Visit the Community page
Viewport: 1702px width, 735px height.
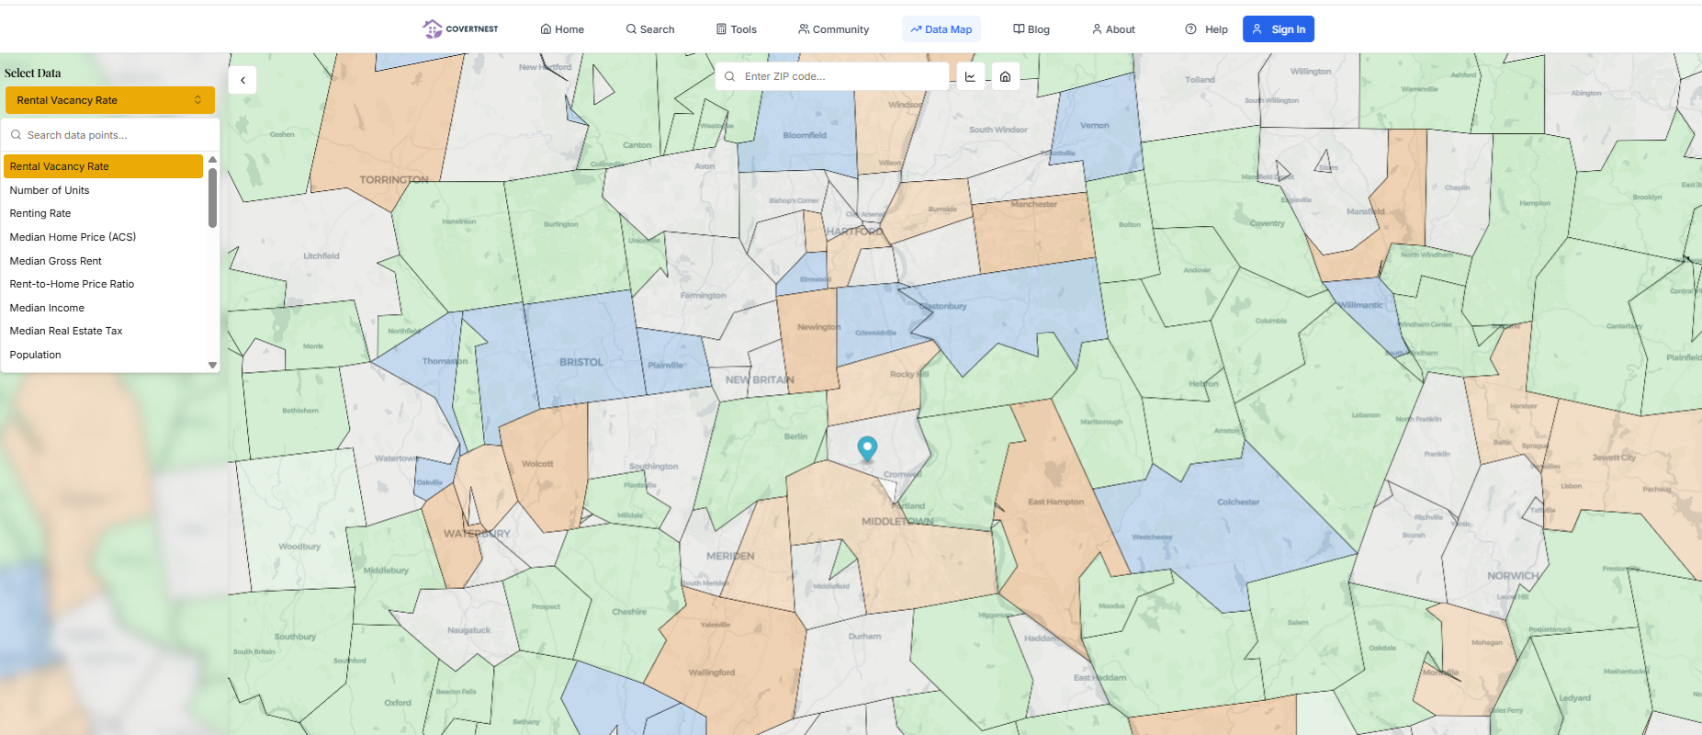pos(834,29)
